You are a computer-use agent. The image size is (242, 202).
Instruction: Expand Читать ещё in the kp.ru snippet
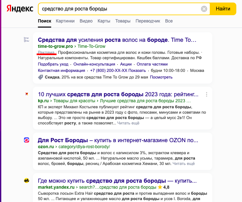128,123
